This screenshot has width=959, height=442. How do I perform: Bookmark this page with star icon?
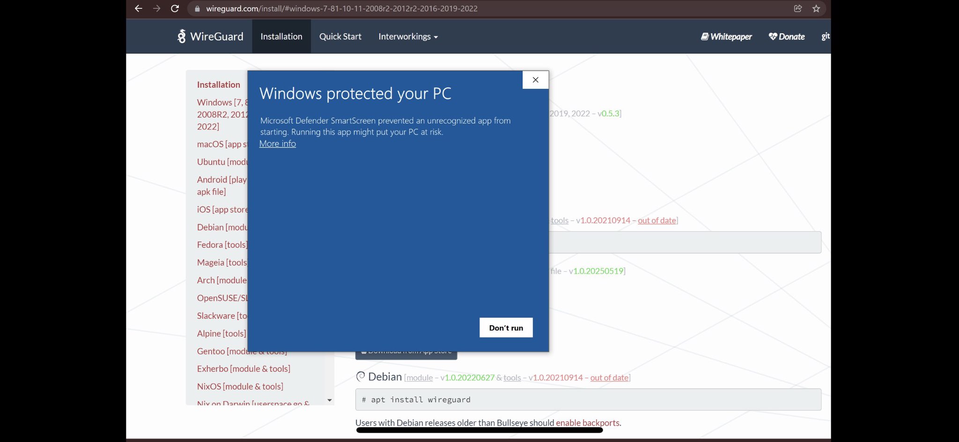tap(816, 8)
